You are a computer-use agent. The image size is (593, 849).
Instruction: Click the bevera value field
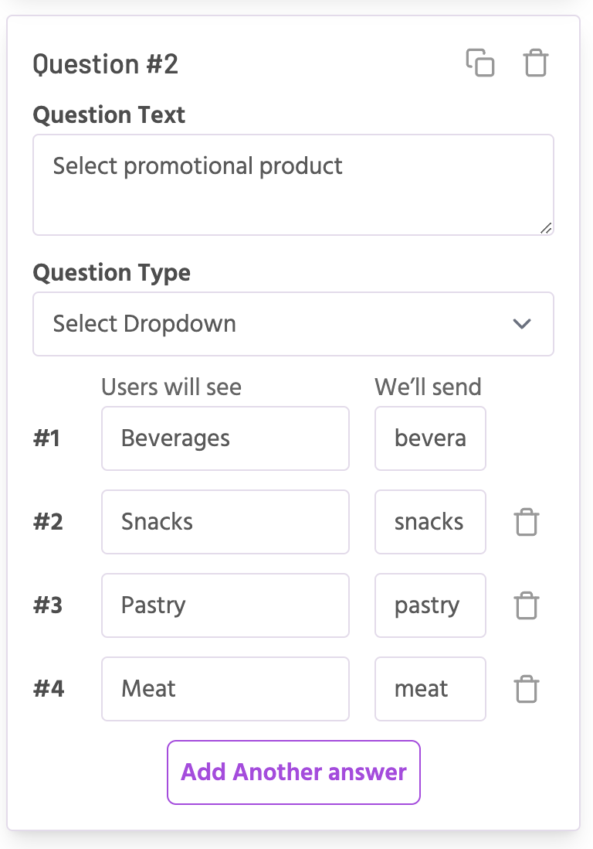tap(430, 438)
